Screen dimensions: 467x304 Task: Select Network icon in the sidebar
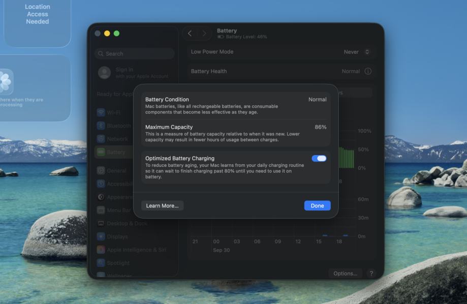101,139
